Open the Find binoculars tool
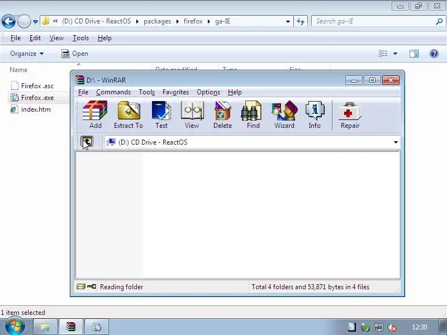Image resolution: width=447 pixels, height=335 pixels. (x=253, y=115)
